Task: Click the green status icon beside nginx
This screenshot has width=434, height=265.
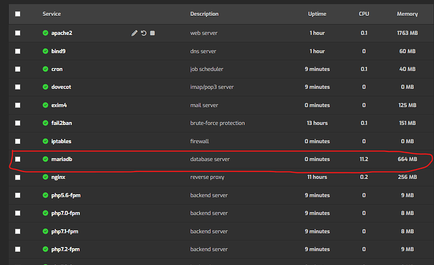Action: pos(45,177)
